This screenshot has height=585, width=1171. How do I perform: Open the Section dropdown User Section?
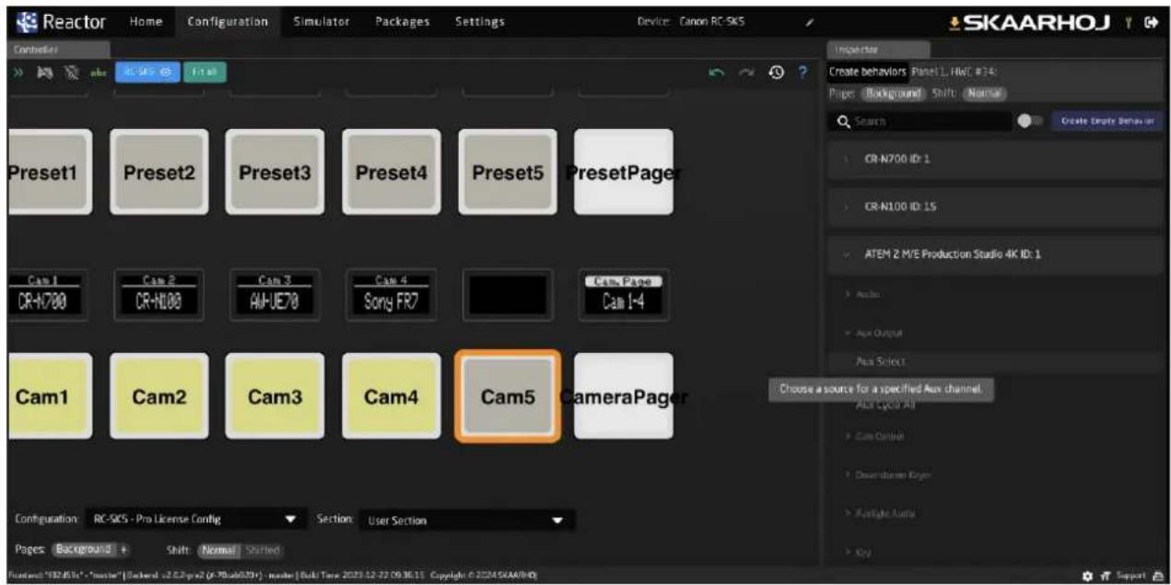[x=466, y=521]
